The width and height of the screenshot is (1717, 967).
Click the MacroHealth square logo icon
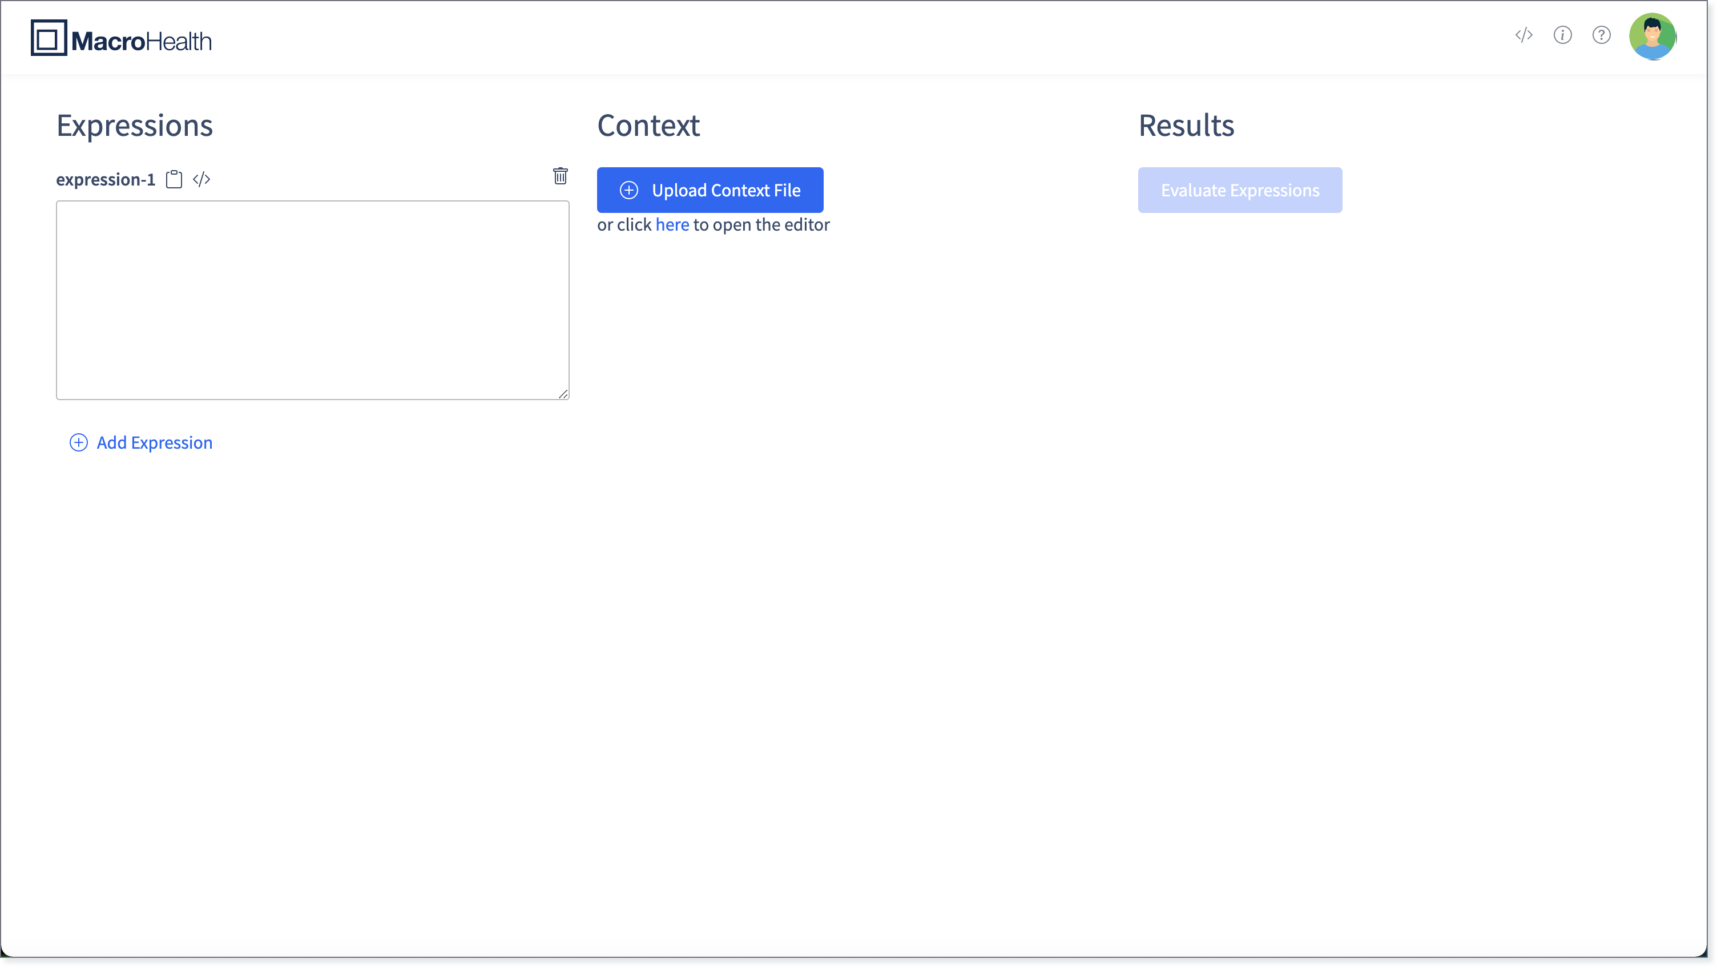pos(49,38)
